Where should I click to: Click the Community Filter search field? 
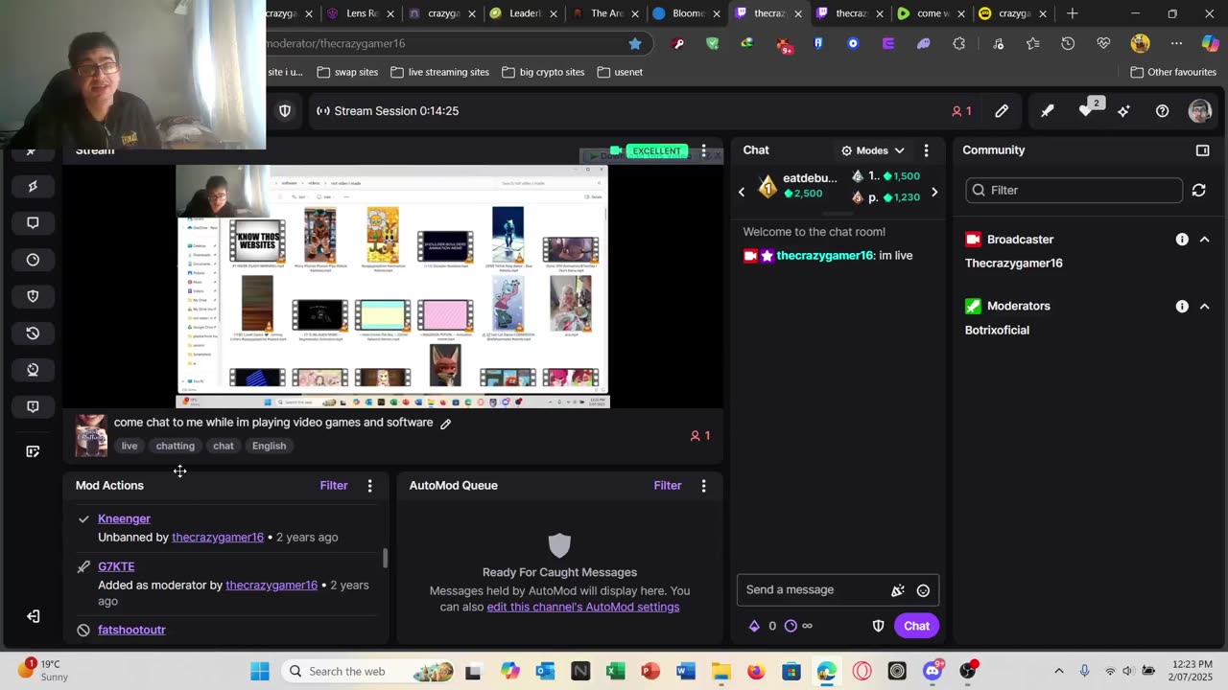(x=1074, y=190)
